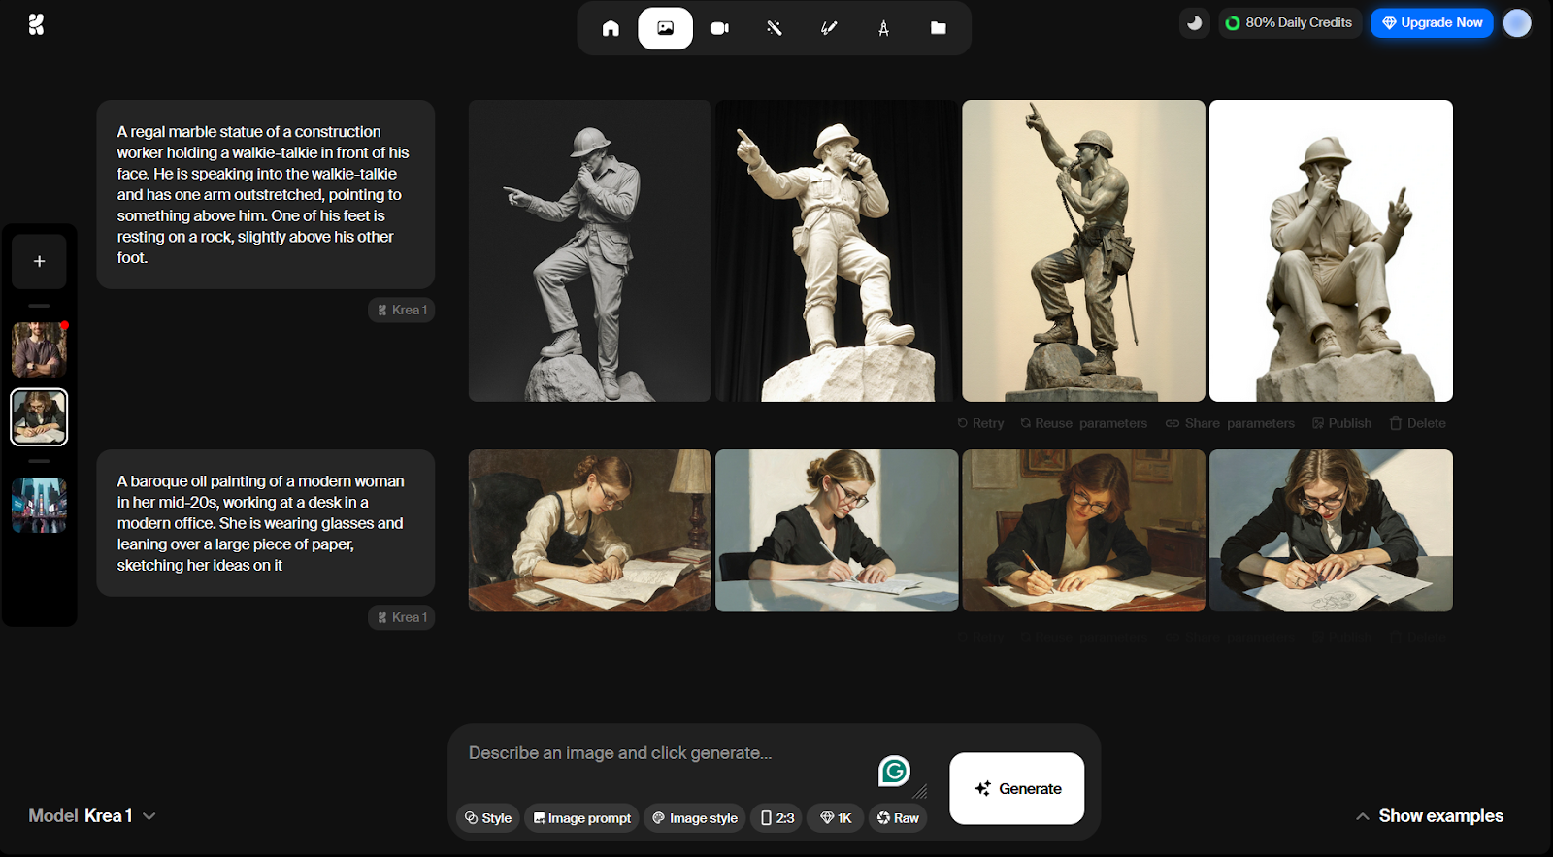Toggle the Style option
The height and width of the screenshot is (857, 1553).
[488, 818]
